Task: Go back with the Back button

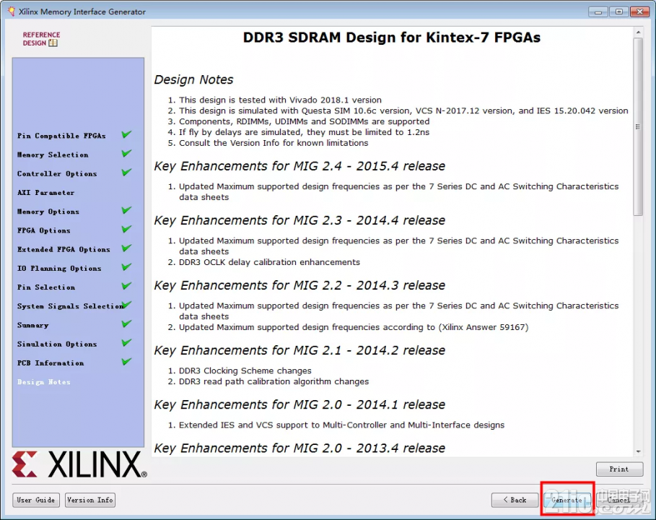Action: (515, 500)
